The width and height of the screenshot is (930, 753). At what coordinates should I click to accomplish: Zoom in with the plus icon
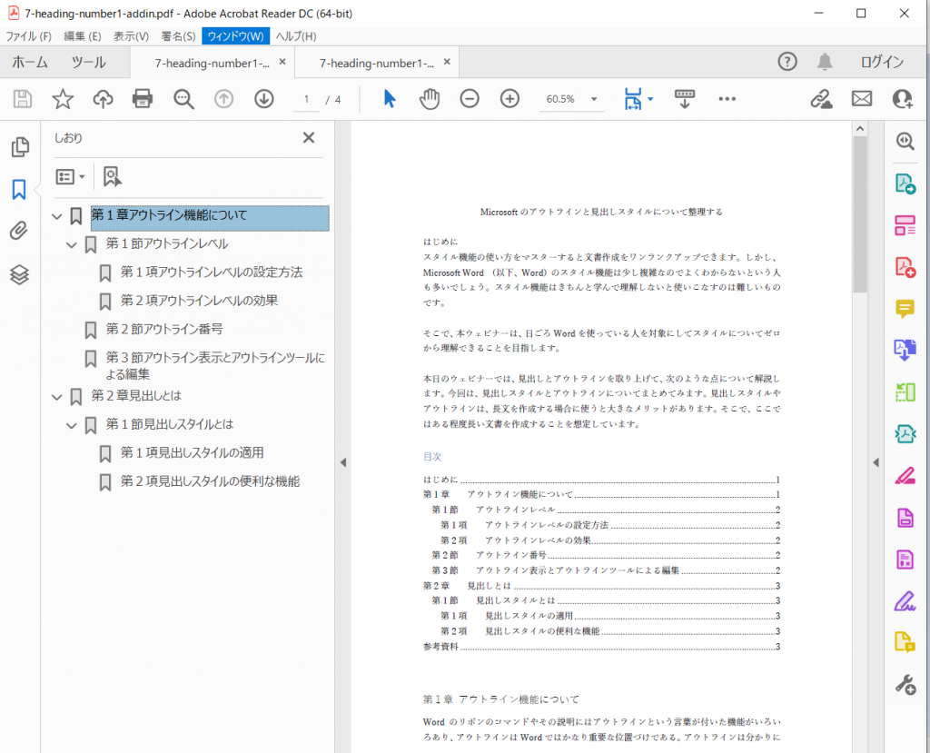coord(510,99)
